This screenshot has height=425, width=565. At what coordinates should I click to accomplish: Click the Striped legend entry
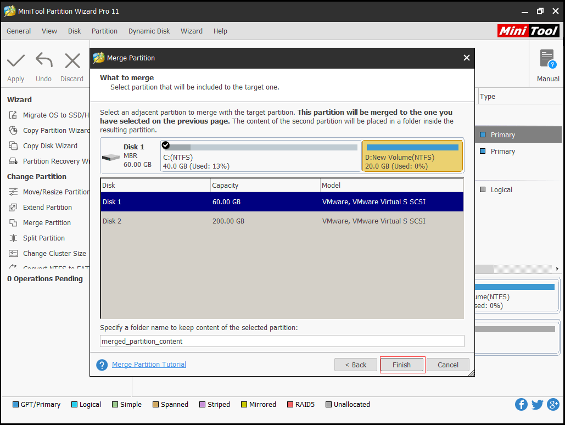[x=215, y=405]
